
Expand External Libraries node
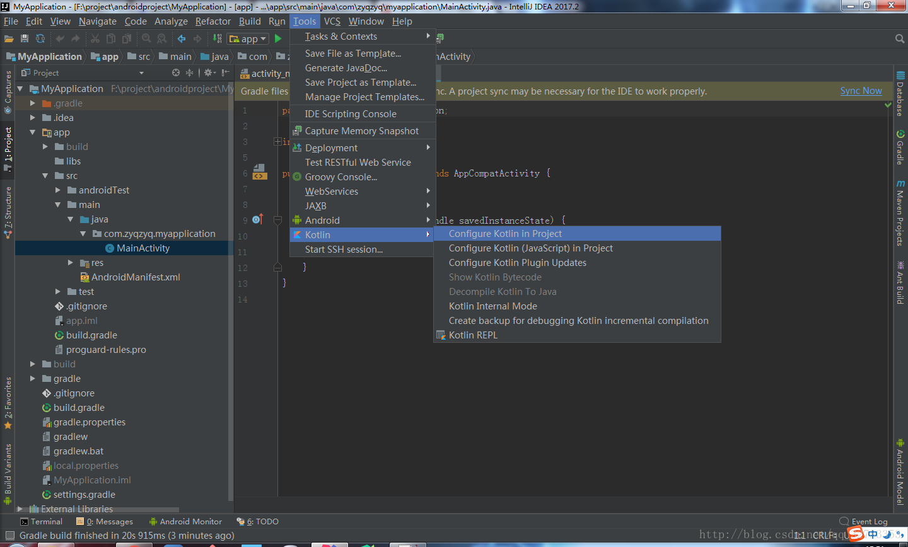tap(20, 509)
